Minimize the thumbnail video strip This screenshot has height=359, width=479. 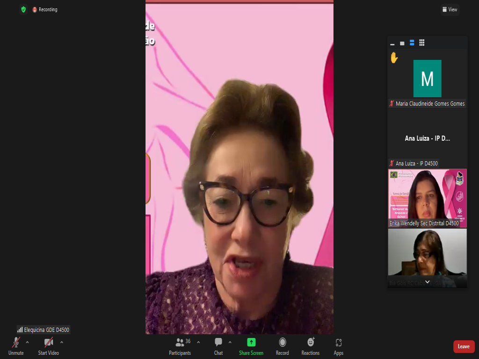tap(392, 43)
